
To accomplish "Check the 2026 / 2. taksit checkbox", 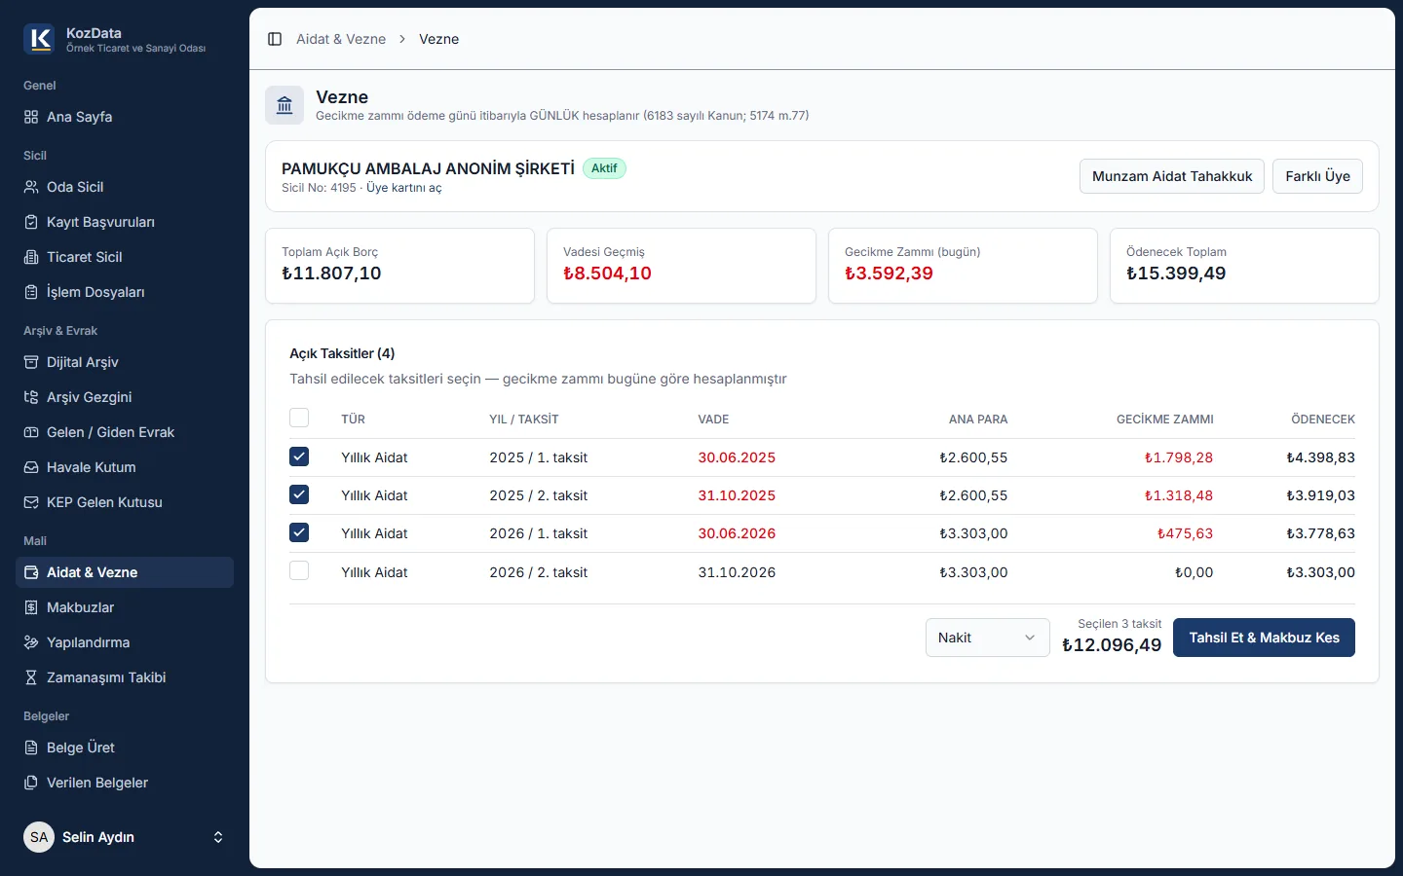I will pos(299,571).
